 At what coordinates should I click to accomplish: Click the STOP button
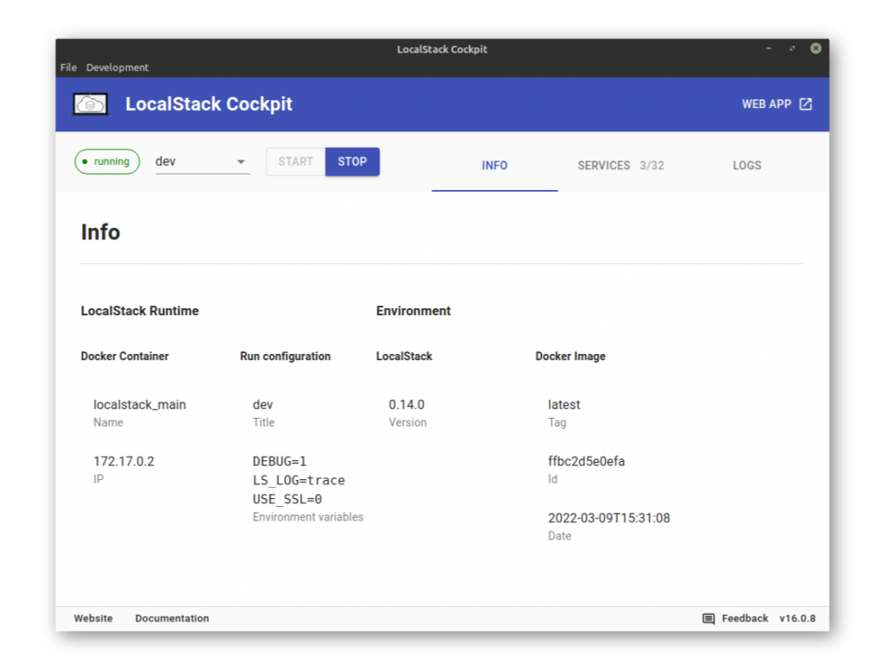[353, 161]
